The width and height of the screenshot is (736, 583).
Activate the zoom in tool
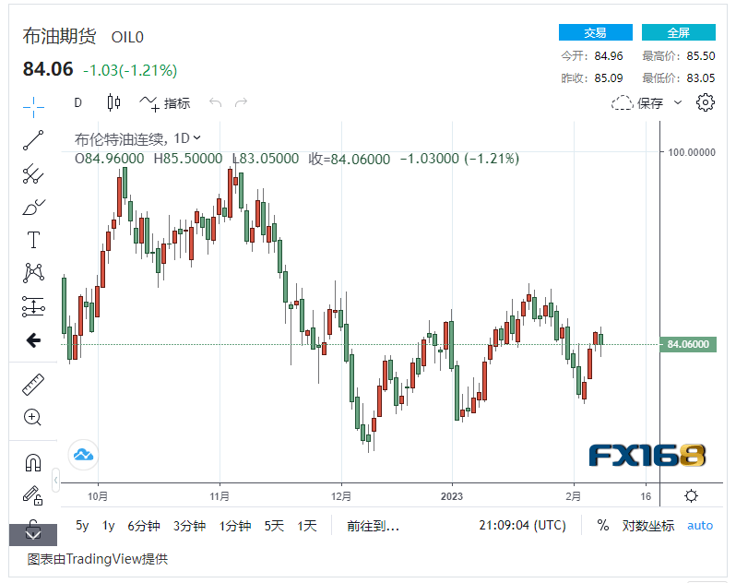(x=33, y=417)
